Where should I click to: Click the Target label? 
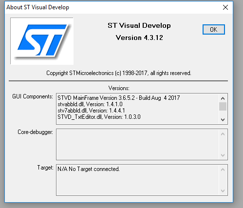45,168
